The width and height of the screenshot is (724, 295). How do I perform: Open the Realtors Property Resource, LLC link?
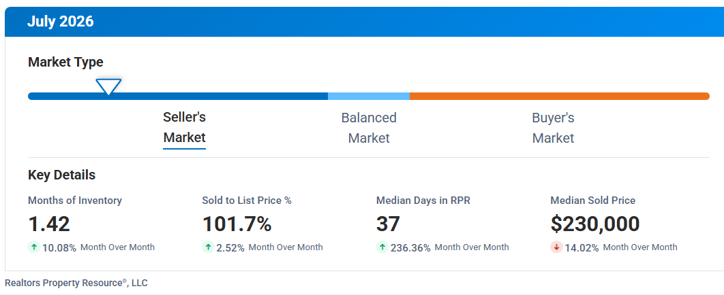(x=76, y=283)
